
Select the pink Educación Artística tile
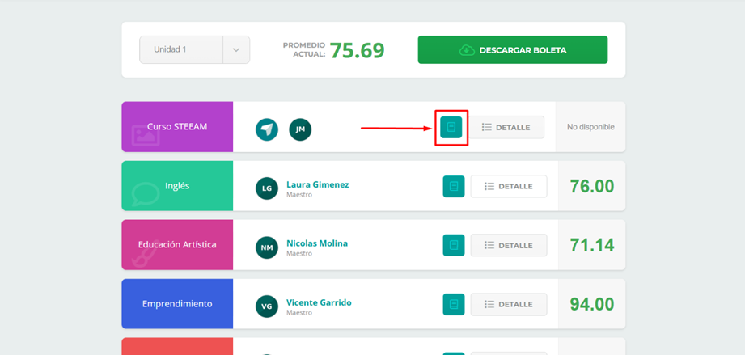pyautogui.click(x=177, y=245)
